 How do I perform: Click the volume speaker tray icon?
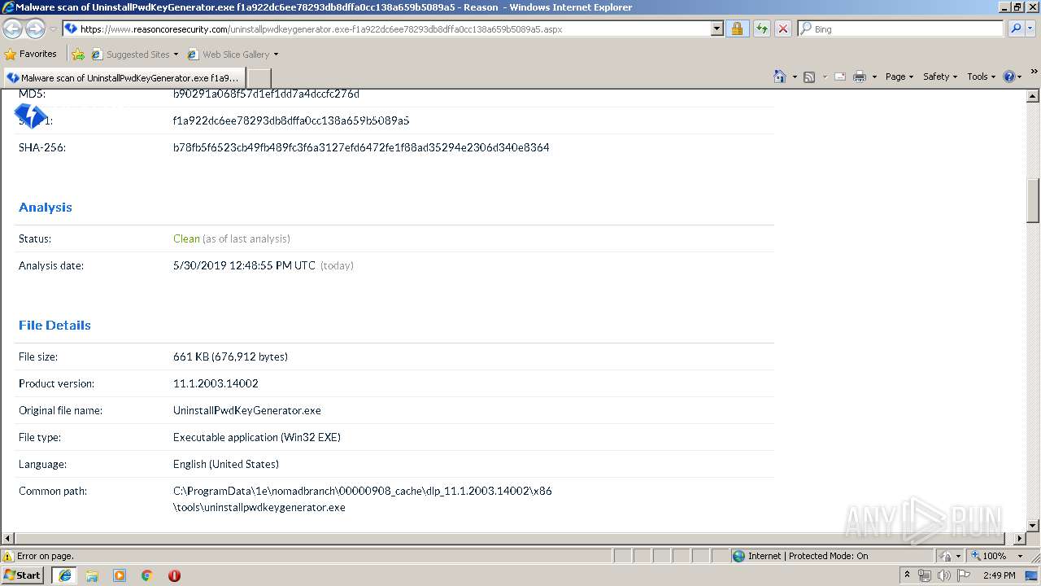pos(943,575)
